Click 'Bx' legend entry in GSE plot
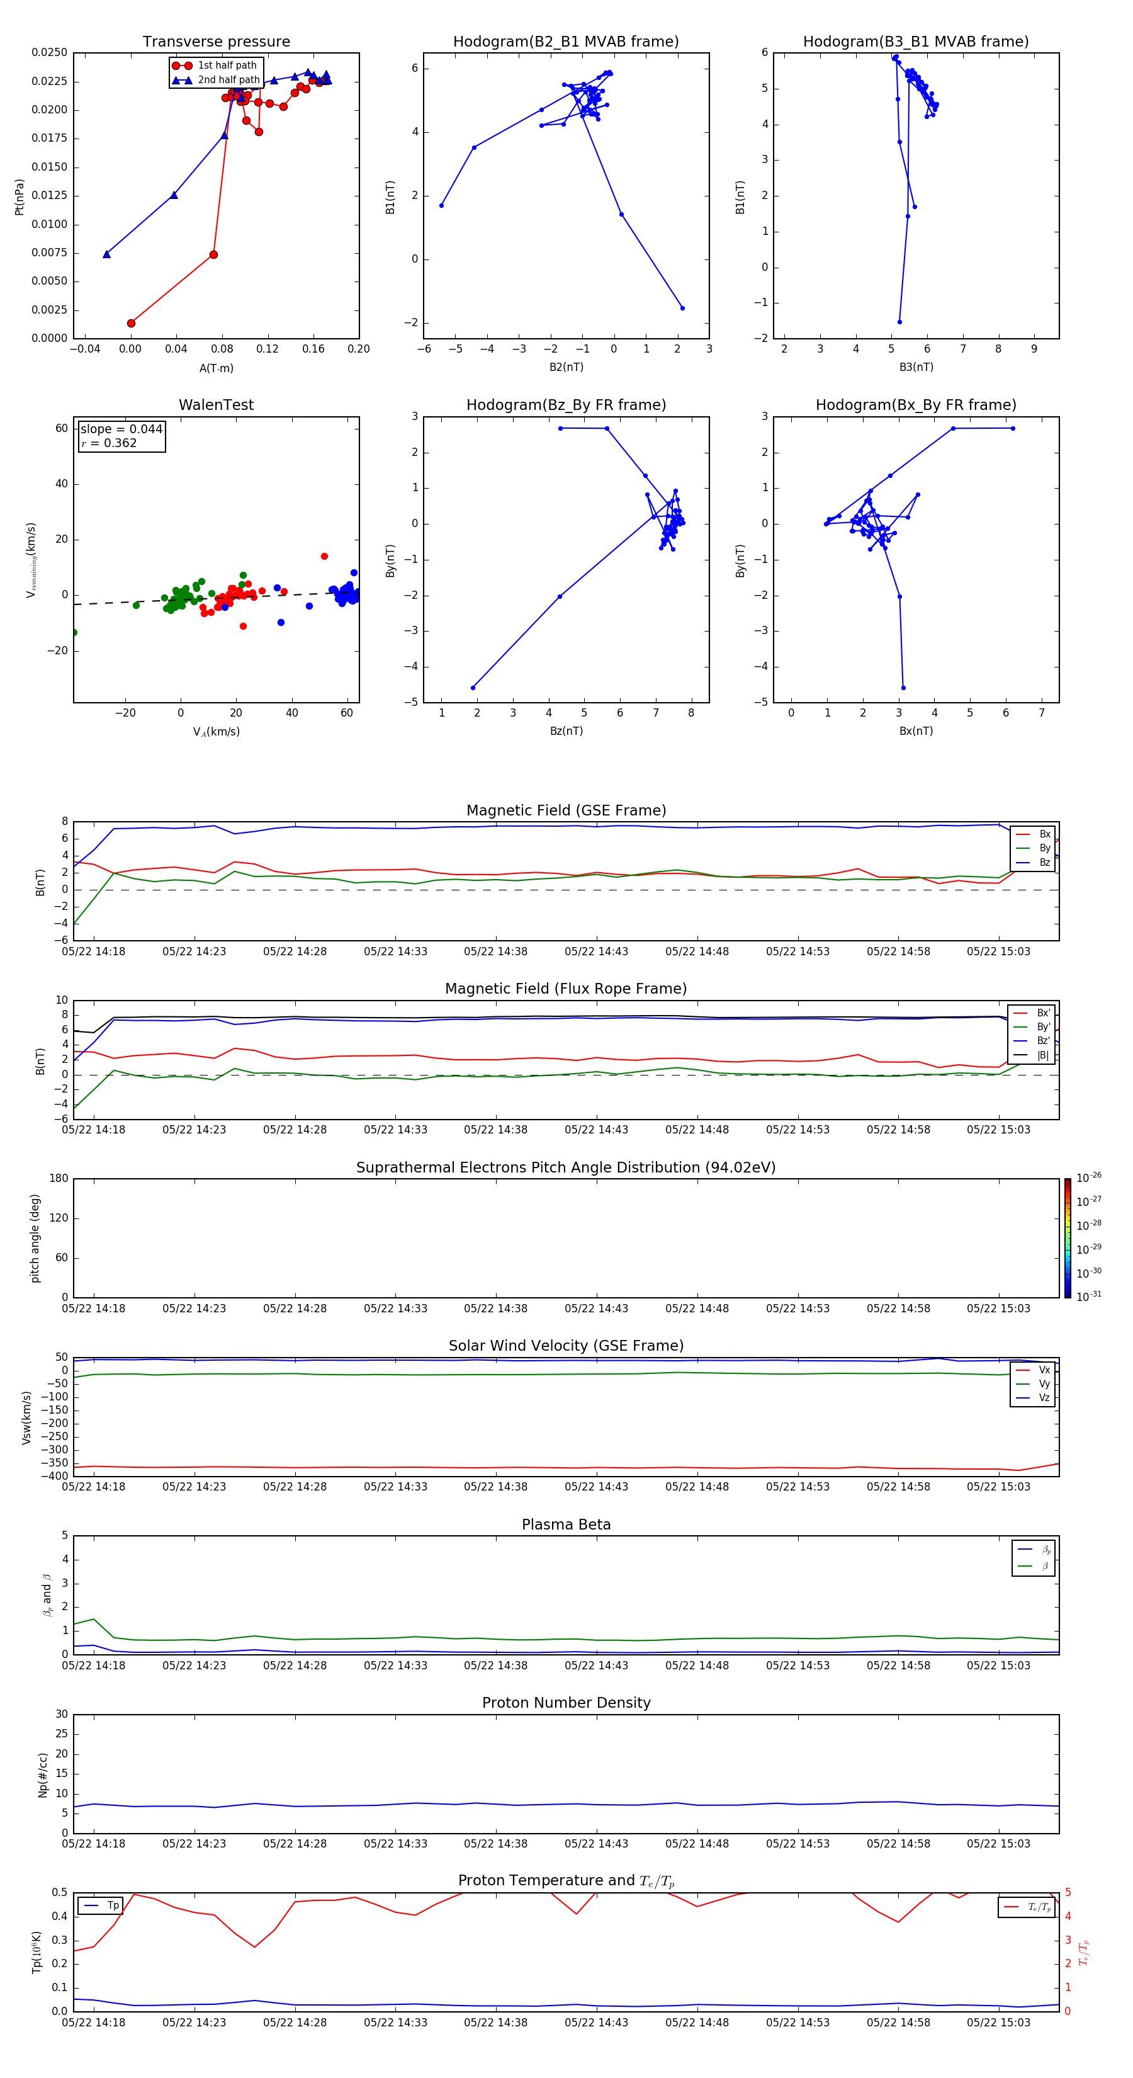The width and height of the screenshot is (1133, 2078). pos(1033,834)
